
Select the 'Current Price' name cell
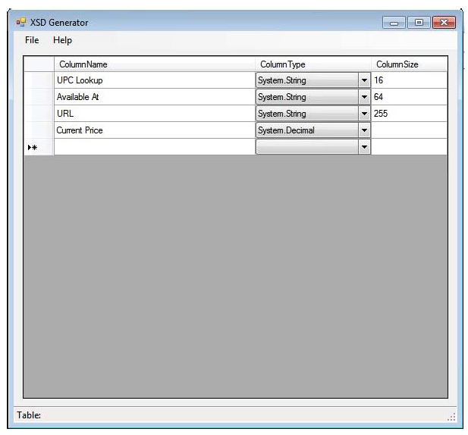(x=155, y=130)
